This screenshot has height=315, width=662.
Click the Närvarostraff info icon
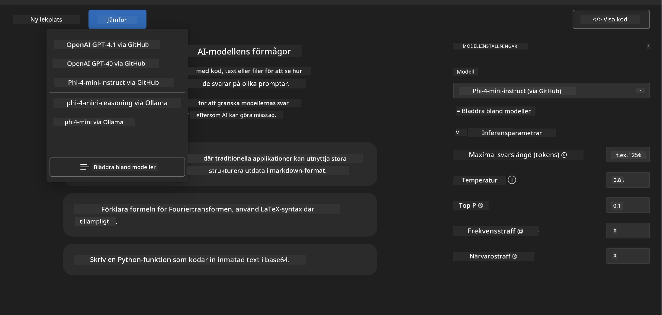[515, 256]
